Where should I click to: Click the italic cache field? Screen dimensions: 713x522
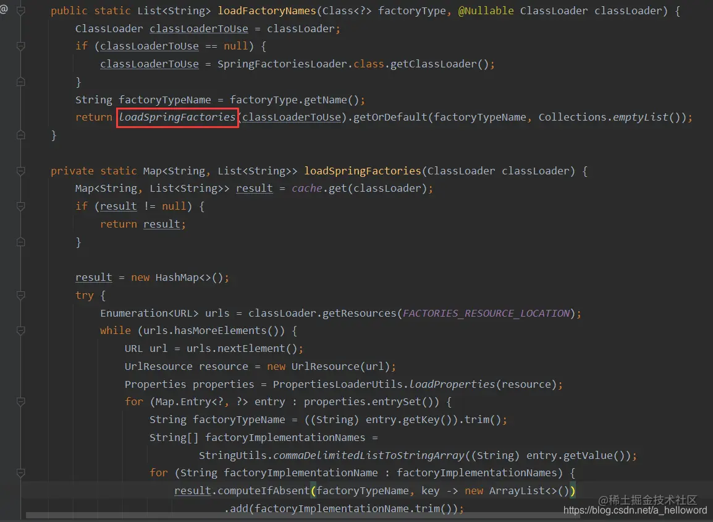click(307, 189)
